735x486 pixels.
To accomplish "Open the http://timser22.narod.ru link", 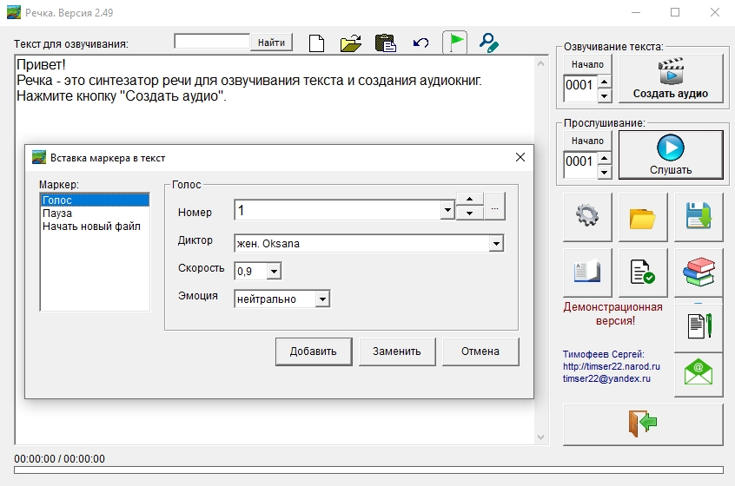I will tap(612, 366).
